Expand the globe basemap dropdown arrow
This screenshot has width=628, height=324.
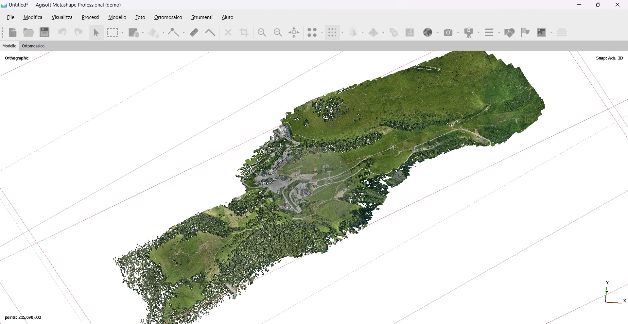[x=438, y=33]
